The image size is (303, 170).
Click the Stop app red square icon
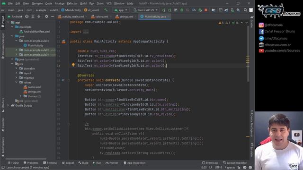(x=206, y=10)
